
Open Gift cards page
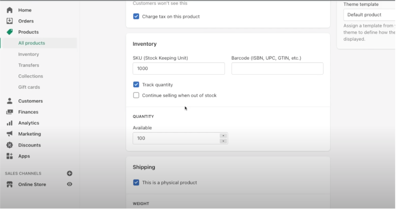[29, 87]
